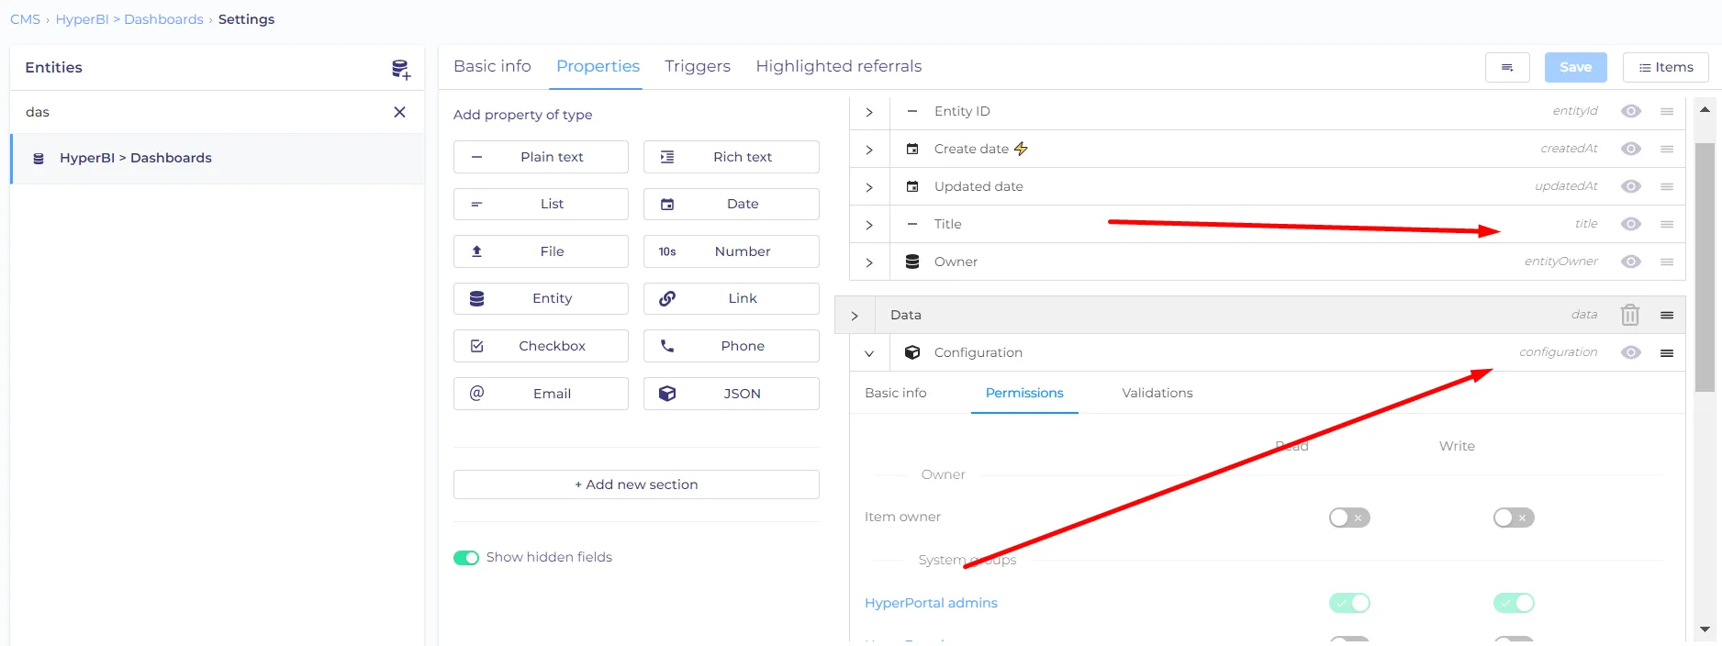Click the Title row drag handle
Viewport: 1722px width, 646px height.
(1667, 224)
